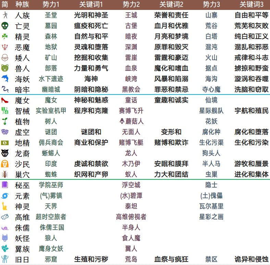The height and width of the screenshot is (265, 270).
Task: Click the green skull icon beside 亡灵
Action: pyautogui.click(x=5, y=26)
